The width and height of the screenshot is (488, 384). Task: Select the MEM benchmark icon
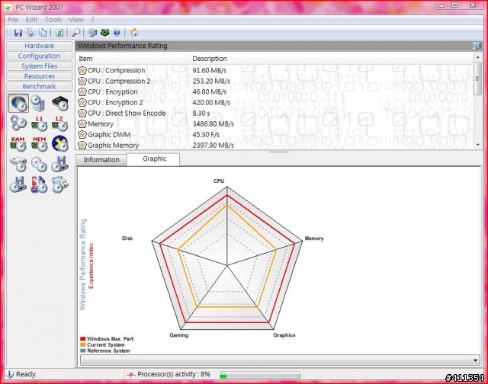(x=39, y=144)
